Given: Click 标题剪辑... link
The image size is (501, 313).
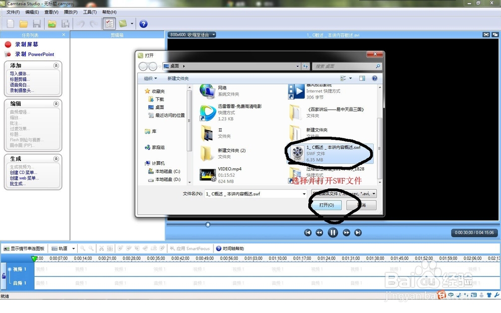Looking at the screenshot, I should (20, 79).
